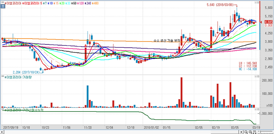
Task: Click the minus end of the zoom slider
Action: point(259,131)
